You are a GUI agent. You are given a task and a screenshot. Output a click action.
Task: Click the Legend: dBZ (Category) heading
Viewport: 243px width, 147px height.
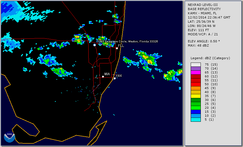[210, 58]
